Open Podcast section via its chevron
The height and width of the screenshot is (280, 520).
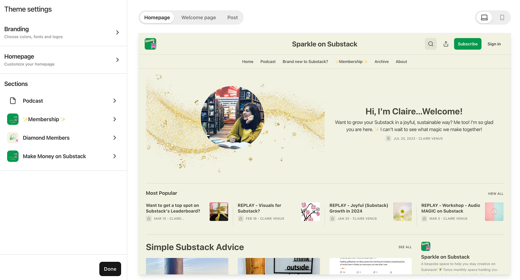pyautogui.click(x=115, y=101)
